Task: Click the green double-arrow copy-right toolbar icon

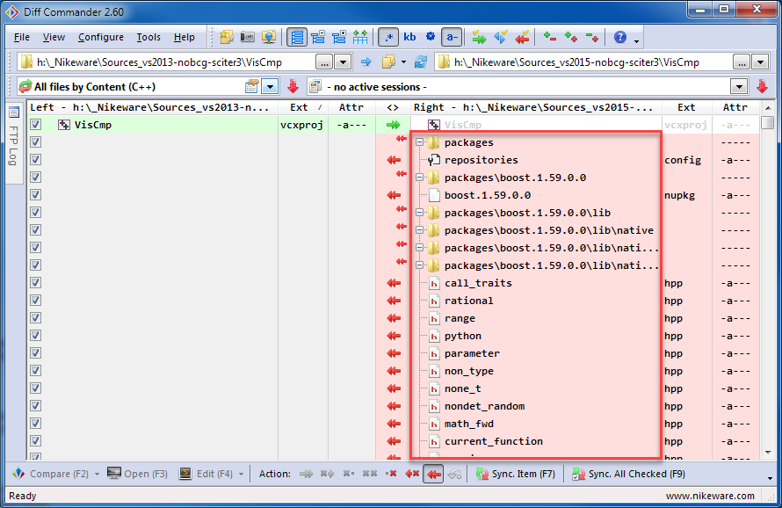Action: coord(479,37)
